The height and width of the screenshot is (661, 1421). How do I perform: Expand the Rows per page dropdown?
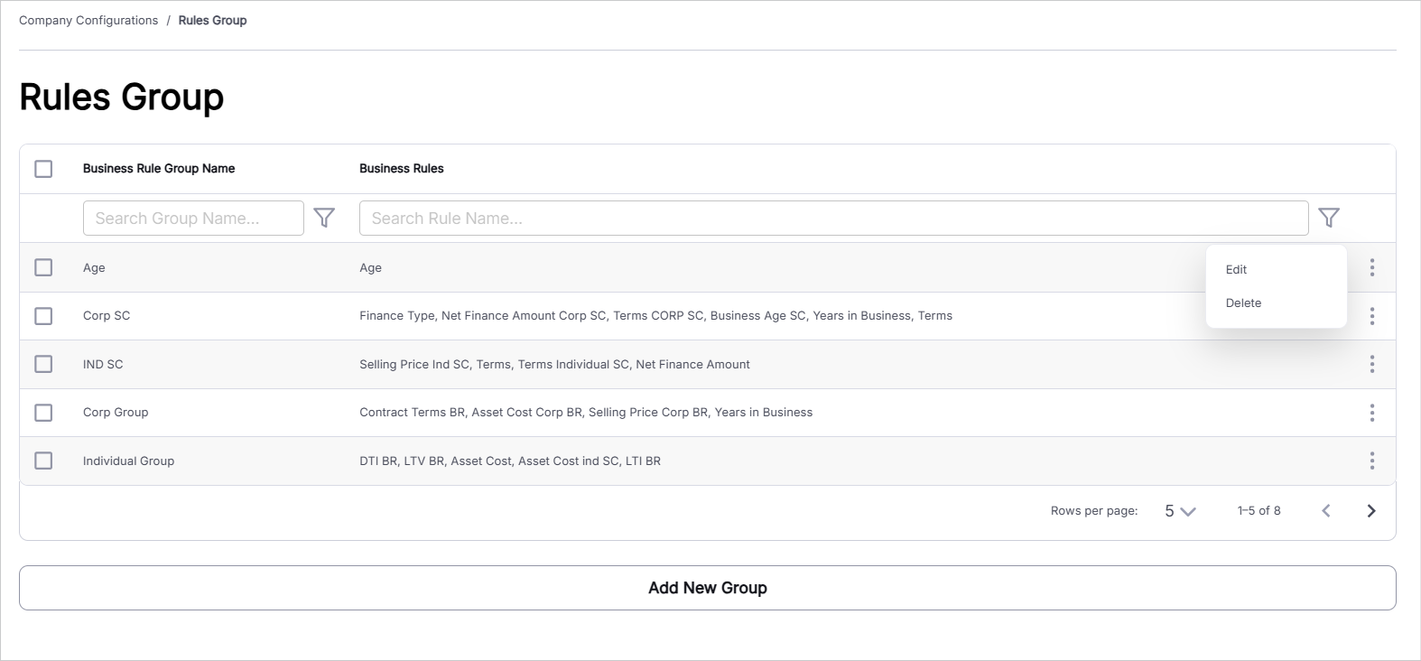tap(1180, 511)
